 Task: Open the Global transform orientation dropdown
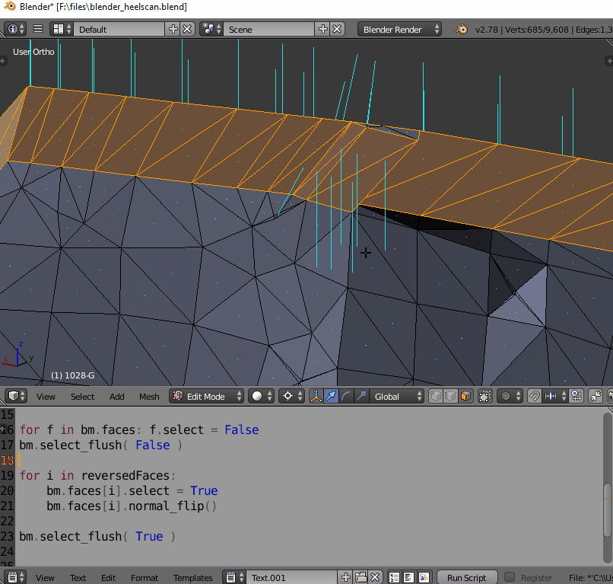(395, 396)
